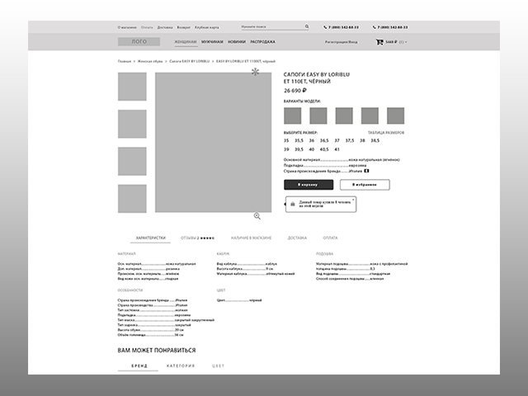The height and width of the screenshot is (396, 528).
Task: Click the ВАМ МОЖЕТ ПОНРАВИТЬСЯ heading
Action: click(x=157, y=351)
